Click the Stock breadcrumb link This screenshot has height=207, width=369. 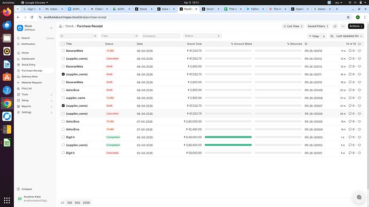(x=70, y=26)
